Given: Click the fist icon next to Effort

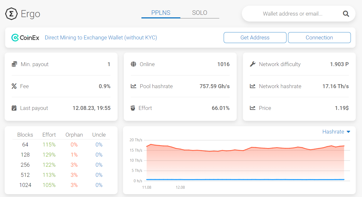Looking at the screenshot, I should (133, 108).
